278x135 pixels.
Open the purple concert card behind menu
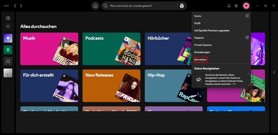click(258, 49)
